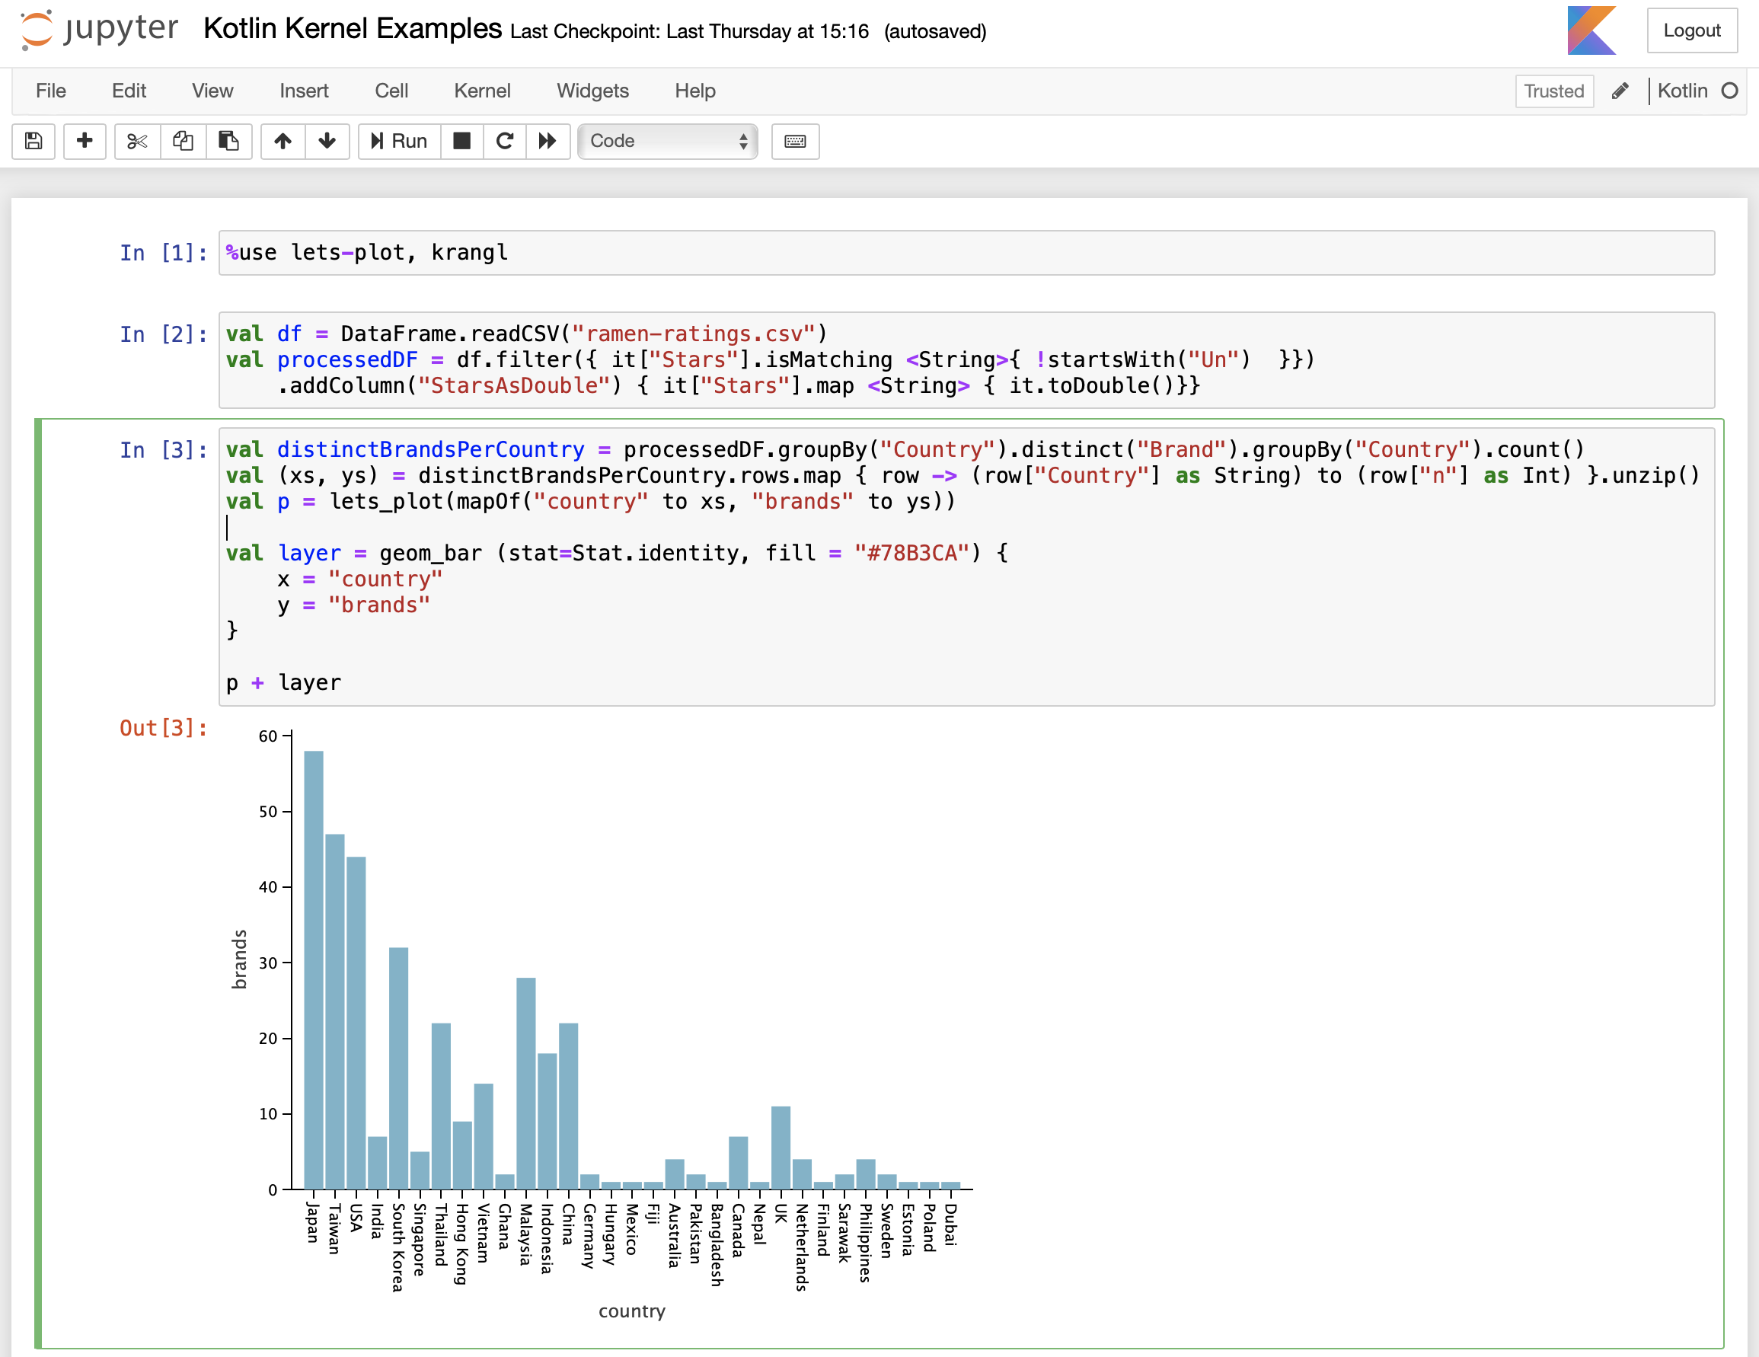Screen dimensions: 1759x1357
Task: Cut the selected cells with the scissors icon
Action: (137, 141)
